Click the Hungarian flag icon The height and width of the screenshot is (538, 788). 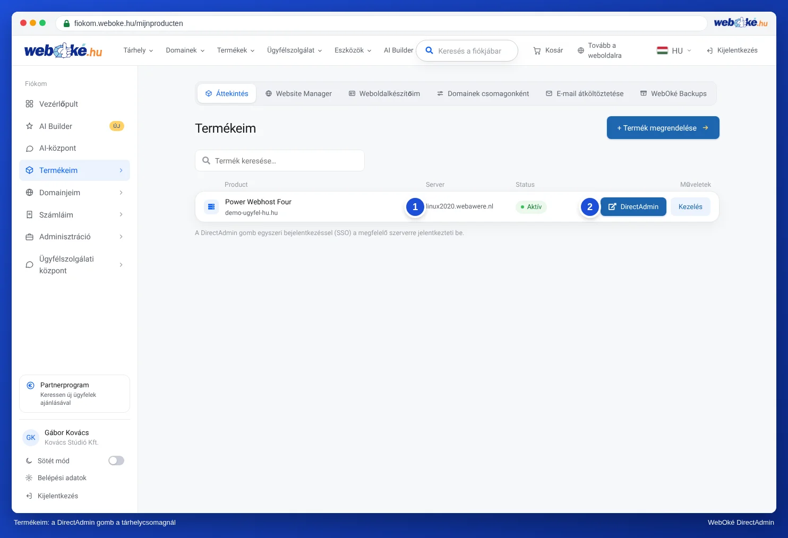[662, 50]
